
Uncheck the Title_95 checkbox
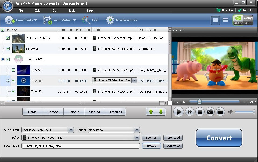[13, 91]
